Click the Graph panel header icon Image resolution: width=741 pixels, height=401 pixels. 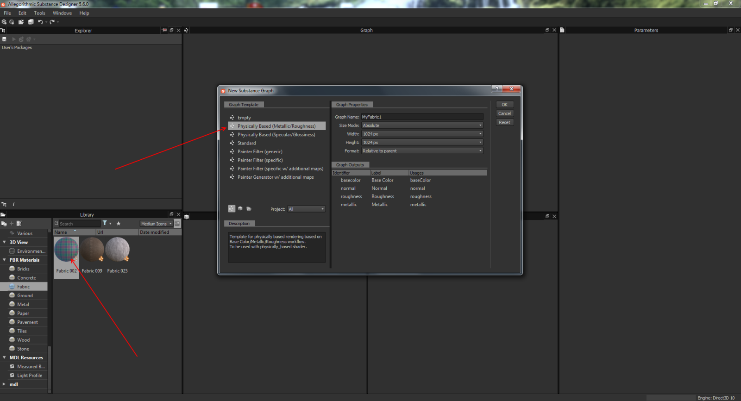tap(186, 30)
